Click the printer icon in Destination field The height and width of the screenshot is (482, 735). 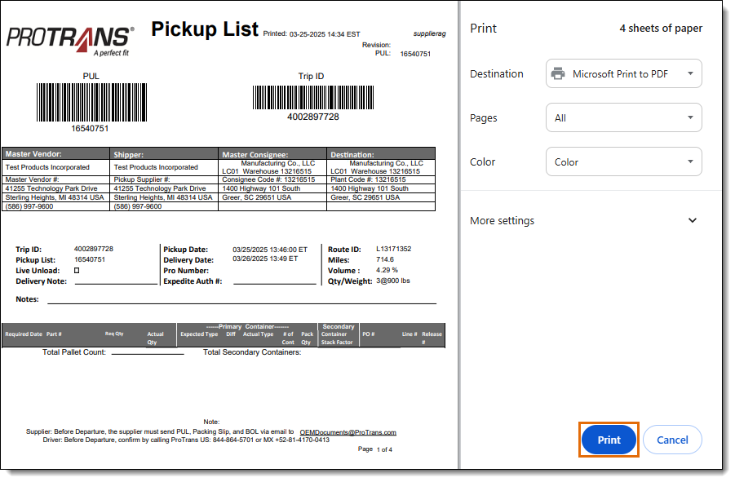pos(558,73)
